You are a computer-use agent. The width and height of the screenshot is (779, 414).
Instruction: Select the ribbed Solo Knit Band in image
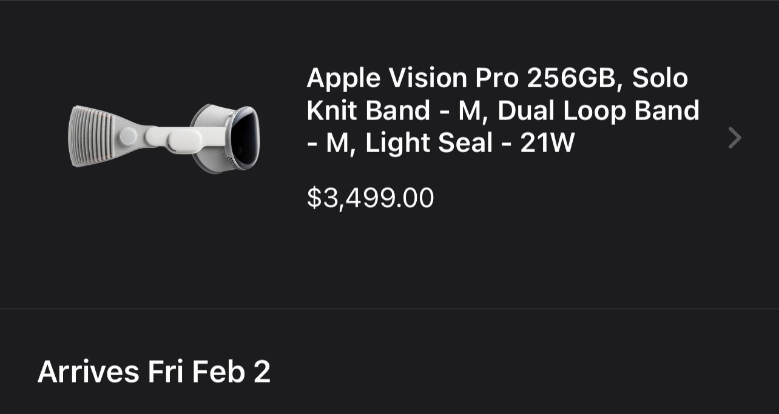tap(91, 137)
